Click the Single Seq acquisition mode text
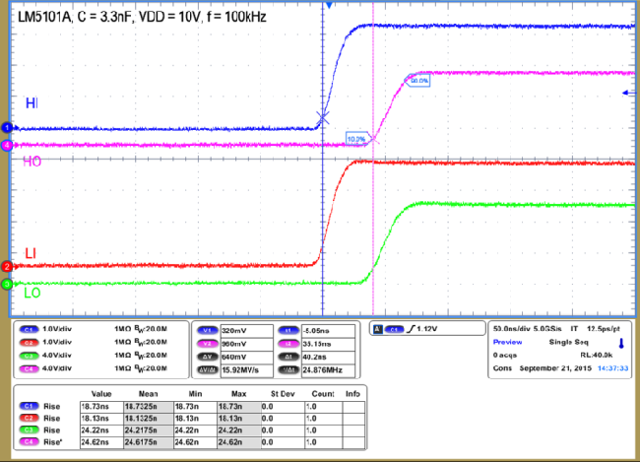This screenshot has height=462, width=640. click(x=568, y=342)
